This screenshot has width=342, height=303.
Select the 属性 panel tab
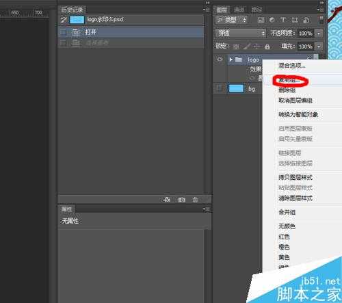tap(66, 209)
